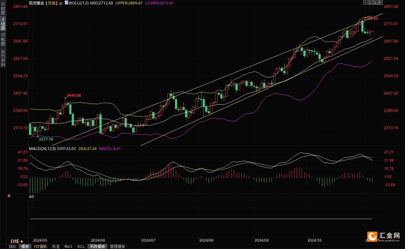Click the 指标 tab at bottom
Image resolution: width=405 pixels, height=249 pixels.
[x=13, y=246]
